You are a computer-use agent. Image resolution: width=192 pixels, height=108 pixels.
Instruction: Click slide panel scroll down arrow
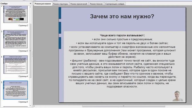coord(30,106)
